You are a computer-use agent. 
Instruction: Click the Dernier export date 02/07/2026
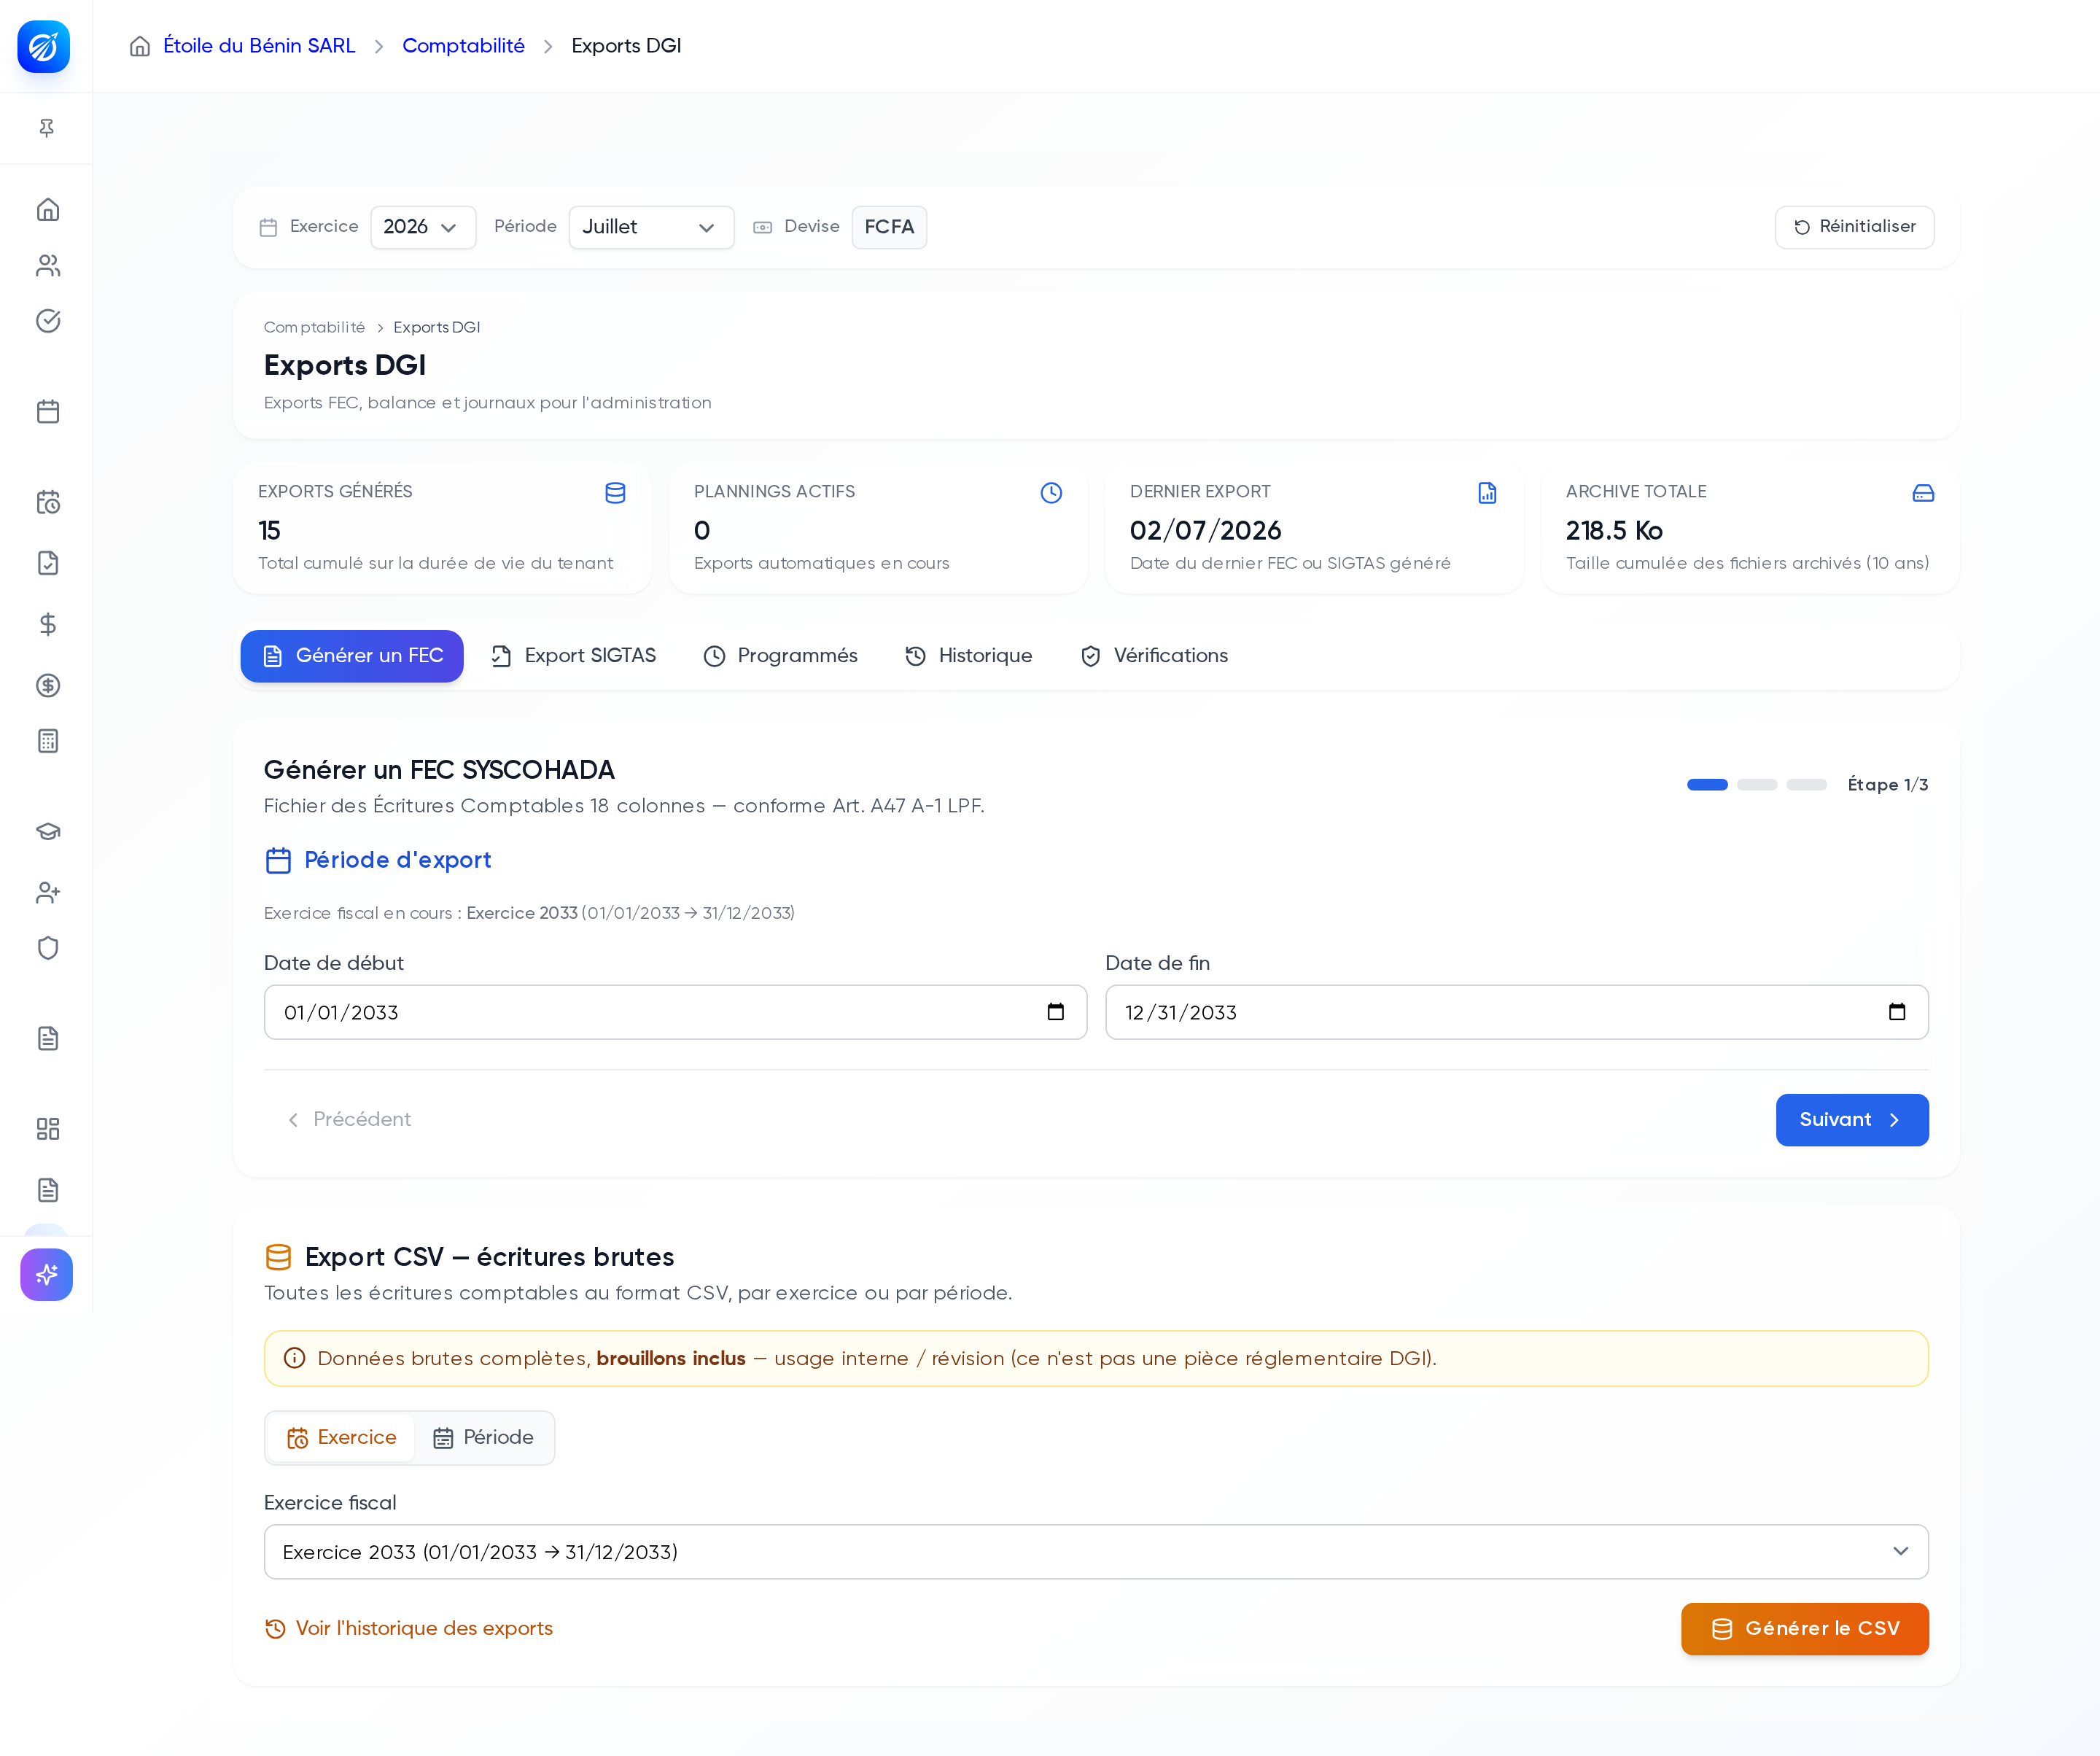[1206, 531]
